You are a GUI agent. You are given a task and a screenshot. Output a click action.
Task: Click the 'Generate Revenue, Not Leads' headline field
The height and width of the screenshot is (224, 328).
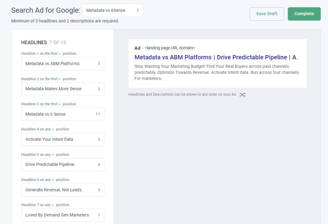click(x=63, y=190)
